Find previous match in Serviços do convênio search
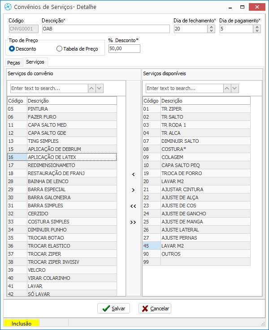The image size is (269, 330). [x=91, y=88]
